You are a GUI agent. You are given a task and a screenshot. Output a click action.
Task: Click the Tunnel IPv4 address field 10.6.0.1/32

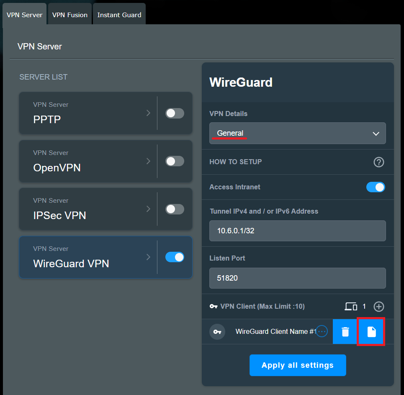pyautogui.click(x=297, y=231)
